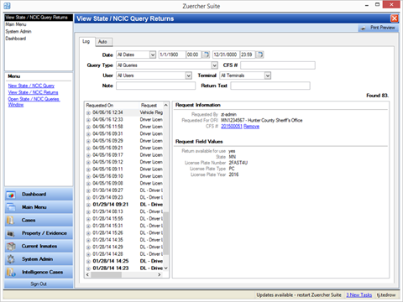Click the list scroll up arrow

pyautogui.click(x=166, y=106)
